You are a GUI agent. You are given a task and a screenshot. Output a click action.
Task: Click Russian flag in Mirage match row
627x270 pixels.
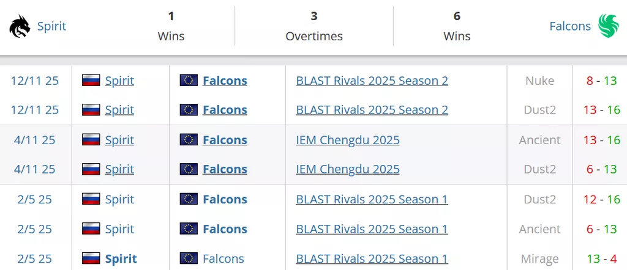(x=91, y=258)
